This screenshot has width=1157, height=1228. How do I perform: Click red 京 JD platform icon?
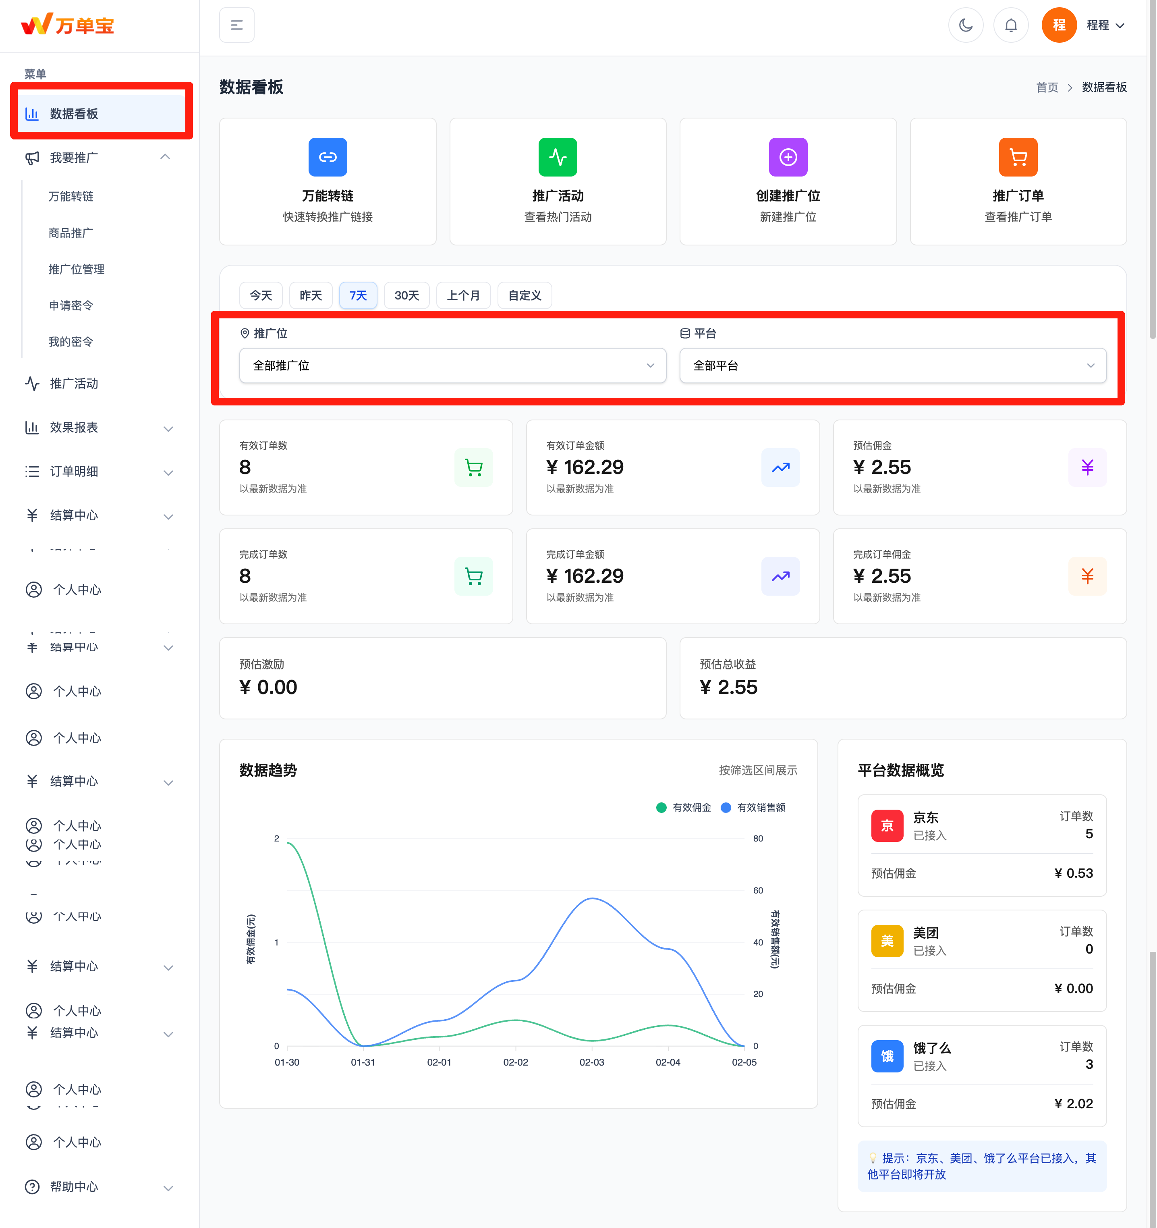pyautogui.click(x=887, y=826)
